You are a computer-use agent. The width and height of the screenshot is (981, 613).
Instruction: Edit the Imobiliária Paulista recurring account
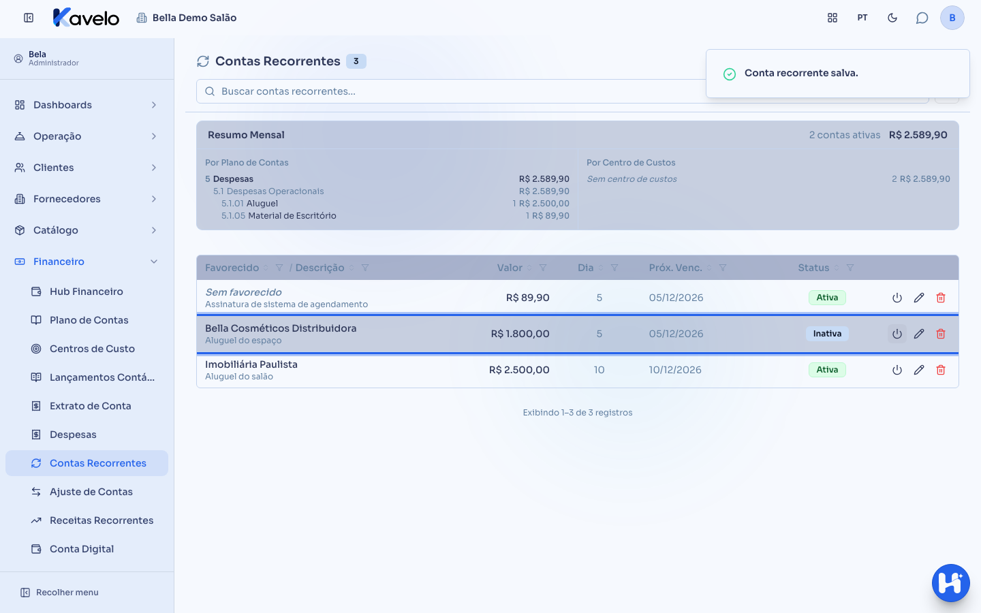pos(919,370)
